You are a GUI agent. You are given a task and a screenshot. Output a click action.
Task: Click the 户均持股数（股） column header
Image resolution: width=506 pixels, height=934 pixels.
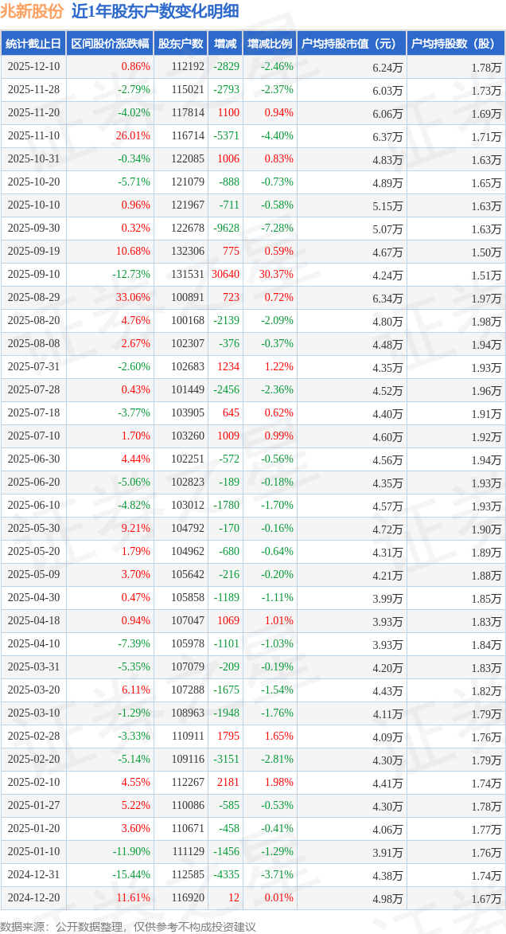point(454,44)
